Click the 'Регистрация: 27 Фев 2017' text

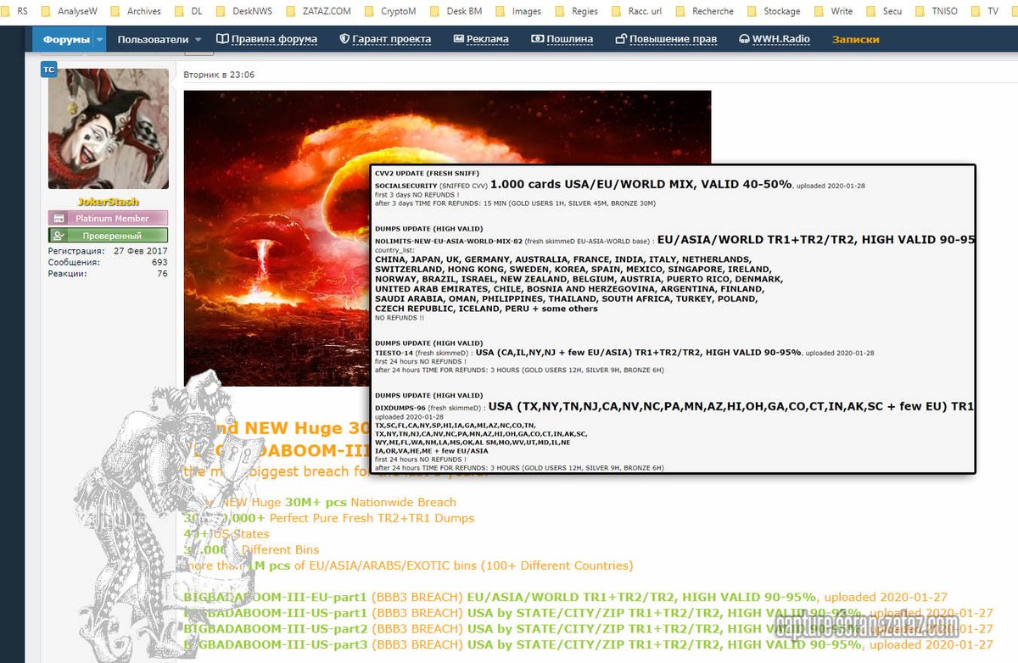[x=108, y=251]
